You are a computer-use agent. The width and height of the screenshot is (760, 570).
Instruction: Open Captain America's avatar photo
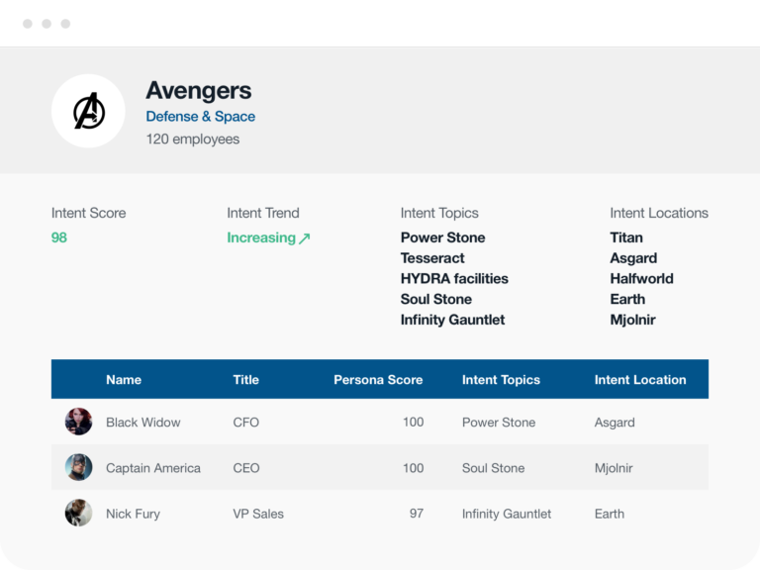78,467
